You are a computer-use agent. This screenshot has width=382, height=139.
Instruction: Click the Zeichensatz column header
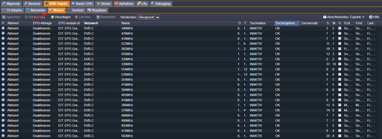(x=312, y=23)
